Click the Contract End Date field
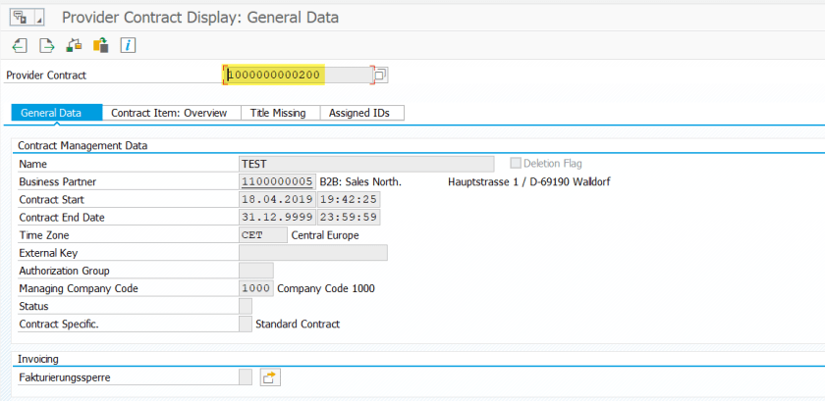Viewport: 825px width, 401px height. coord(277,217)
